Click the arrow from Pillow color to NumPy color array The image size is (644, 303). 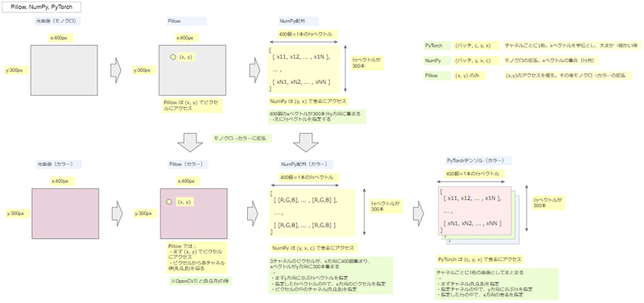coord(253,214)
